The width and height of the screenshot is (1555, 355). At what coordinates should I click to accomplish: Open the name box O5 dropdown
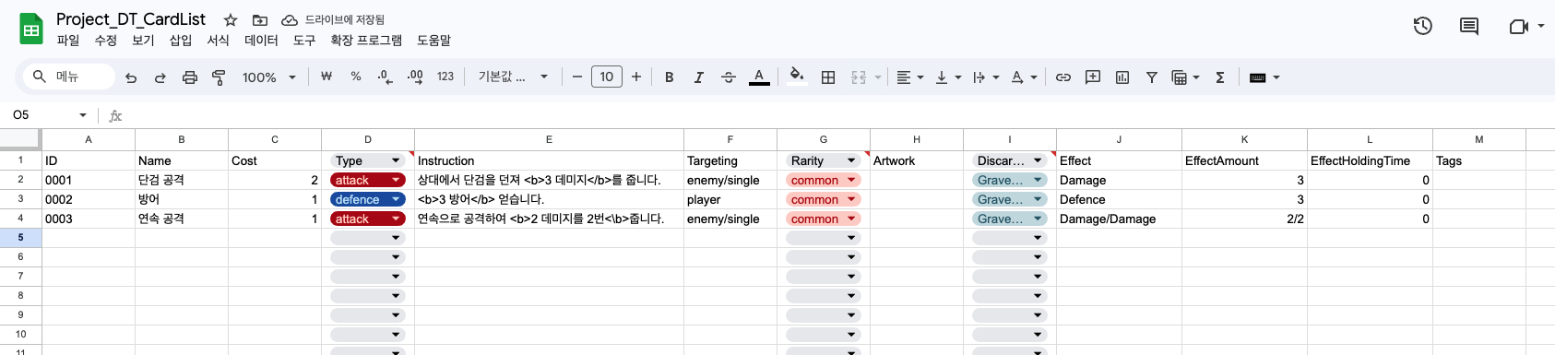83,115
